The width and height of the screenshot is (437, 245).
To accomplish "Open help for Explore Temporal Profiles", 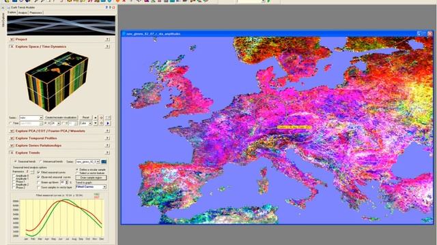I will 107,138.
